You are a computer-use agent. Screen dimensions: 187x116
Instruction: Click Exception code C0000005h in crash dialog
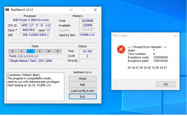click(x=148, y=57)
